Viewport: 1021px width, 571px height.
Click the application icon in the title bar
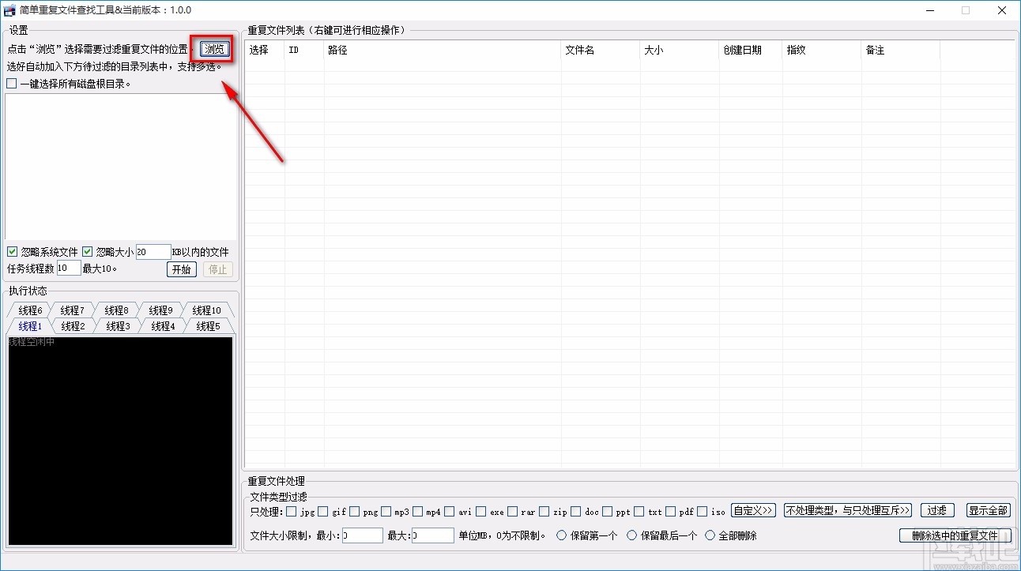(10, 9)
